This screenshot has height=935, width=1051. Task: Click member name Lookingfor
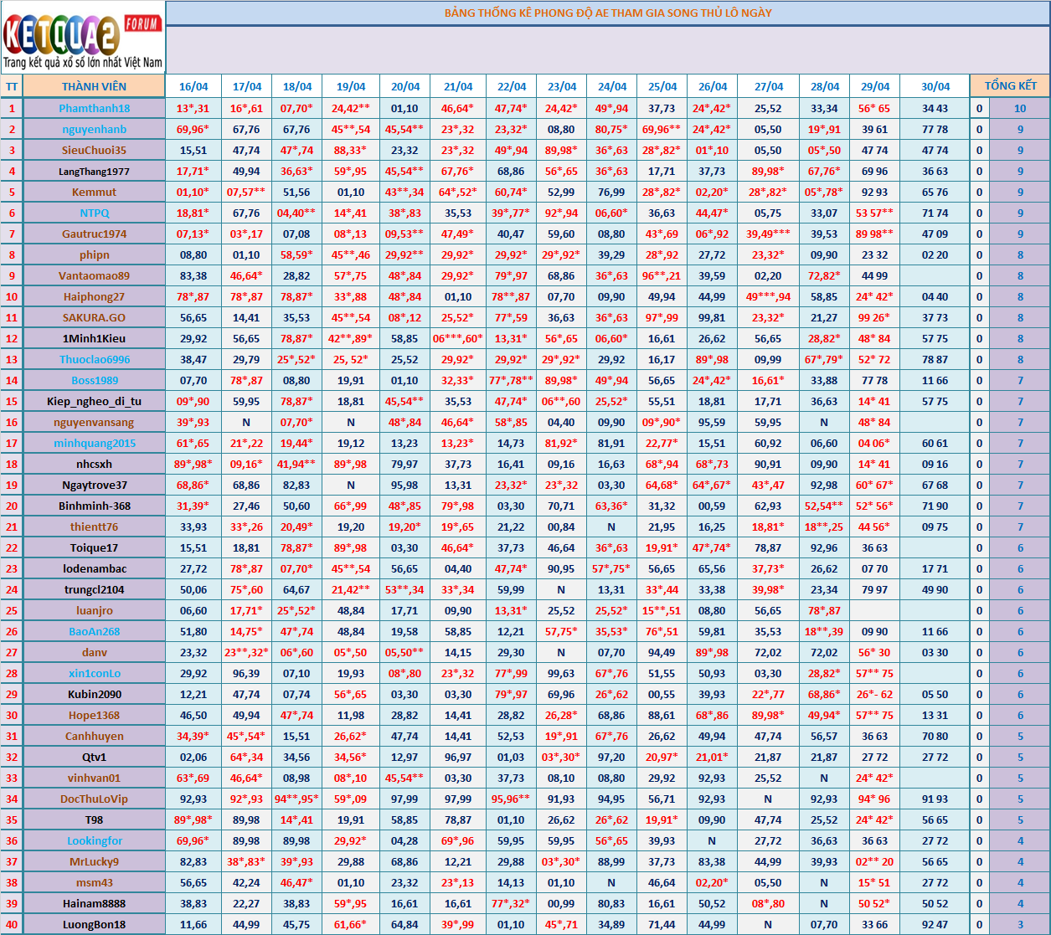[x=95, y=840]
